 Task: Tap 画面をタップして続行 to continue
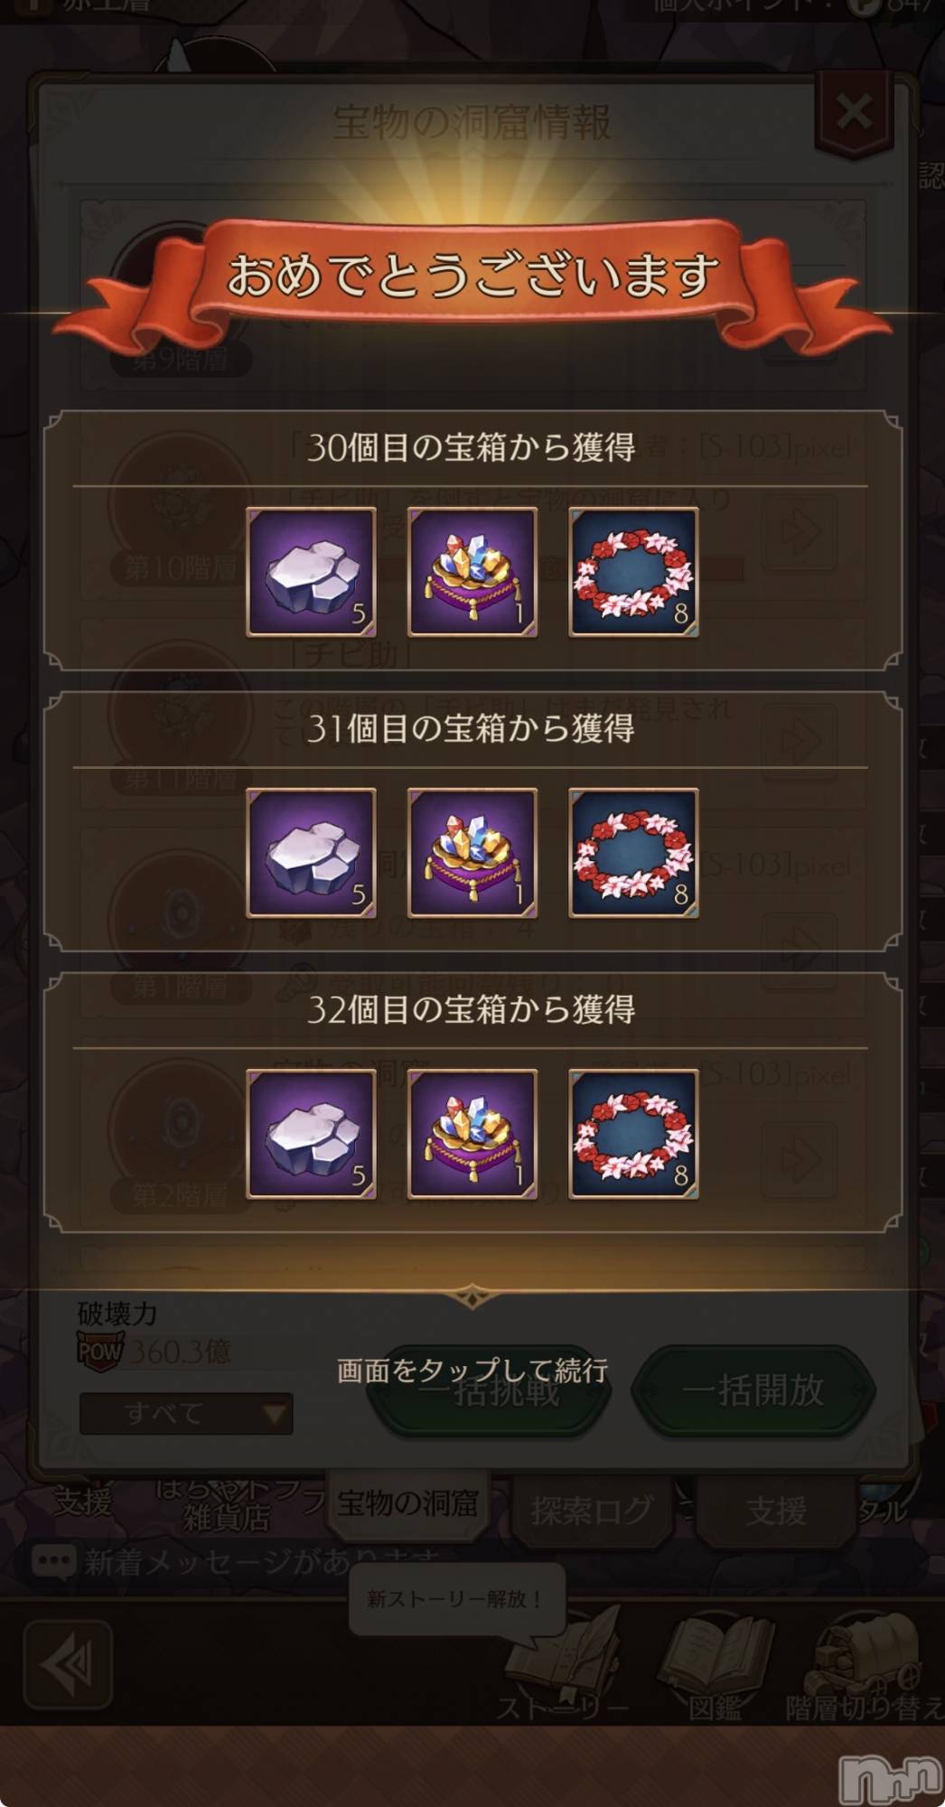click(x=472, y=1371)
